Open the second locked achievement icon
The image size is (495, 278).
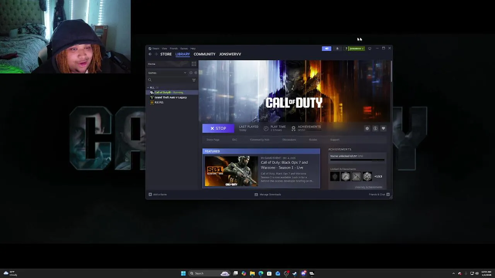coord(346,176)
